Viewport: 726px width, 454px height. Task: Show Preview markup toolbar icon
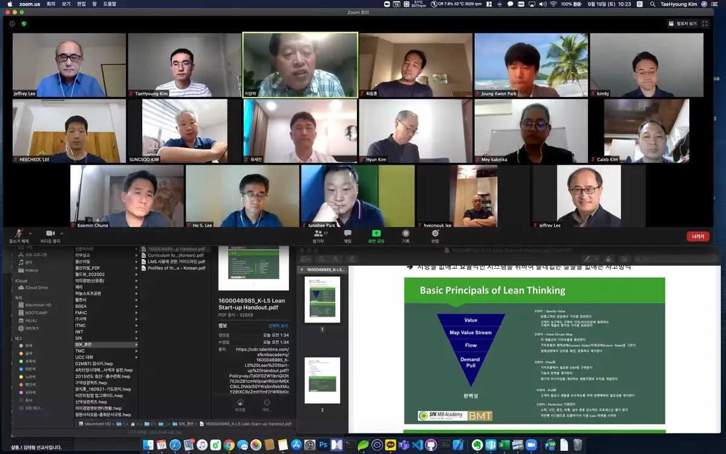(625, 258)
